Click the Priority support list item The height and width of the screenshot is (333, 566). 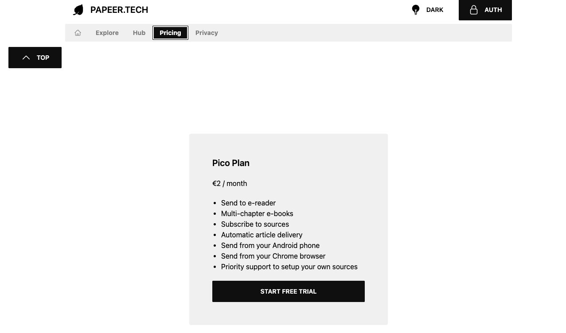(x=289, y=267)
